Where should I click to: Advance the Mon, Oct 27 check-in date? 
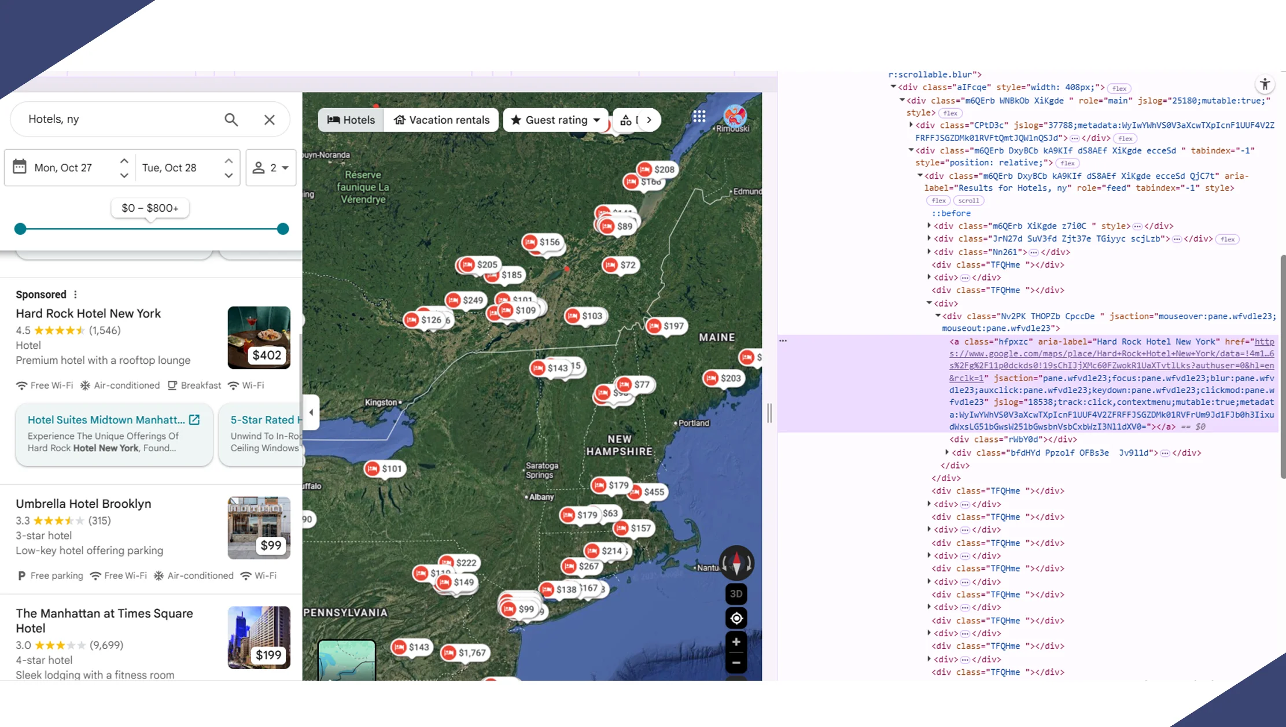click(124, 161)
